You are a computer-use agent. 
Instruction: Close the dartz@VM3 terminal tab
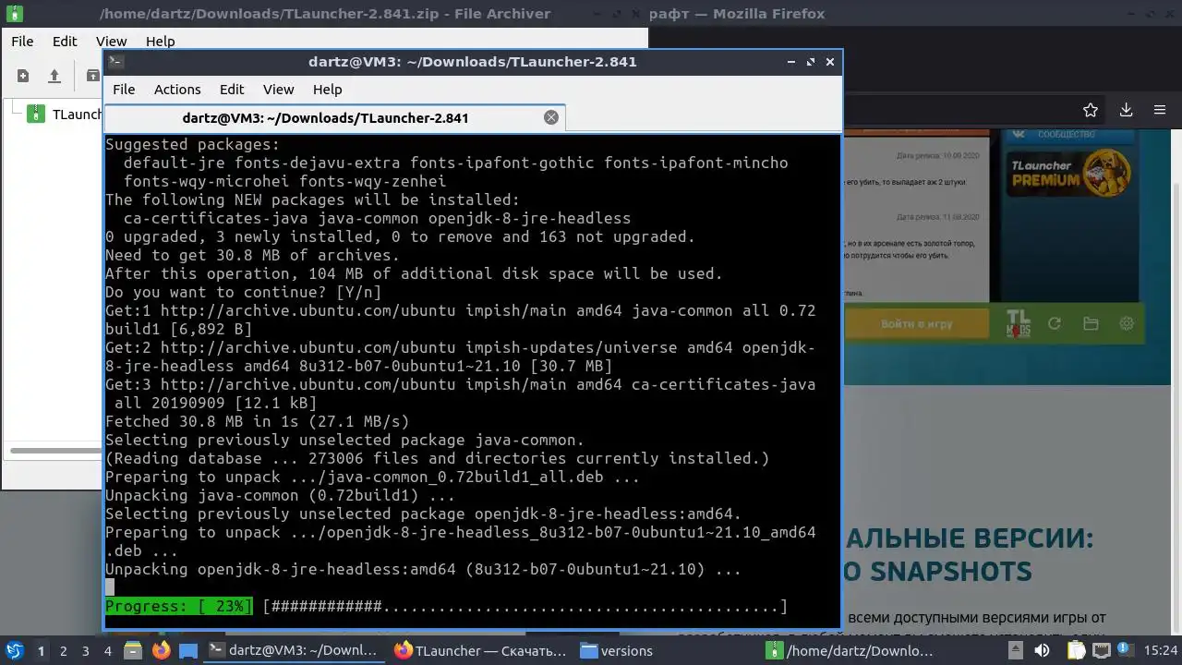tap(551, 117)
